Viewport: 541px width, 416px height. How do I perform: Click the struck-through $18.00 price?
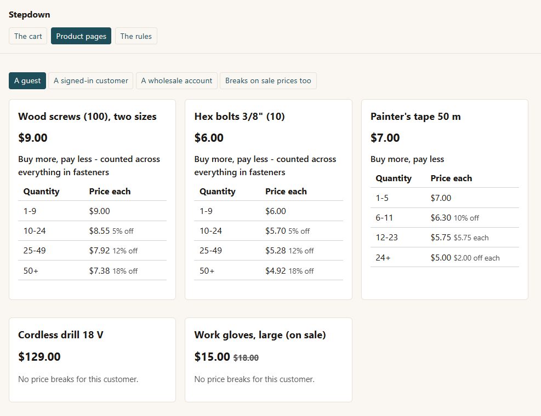click(246, 358)
